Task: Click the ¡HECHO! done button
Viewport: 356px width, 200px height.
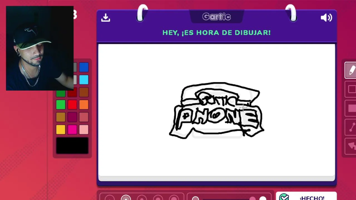Action: coord(306,196)
